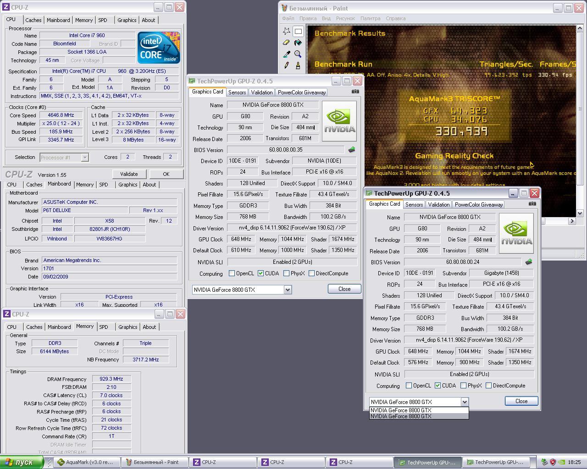Screen dimensions: 587x469
Task: Open GPU selector dropdown in rear GPU-Z window
Action: click(288, 289)
